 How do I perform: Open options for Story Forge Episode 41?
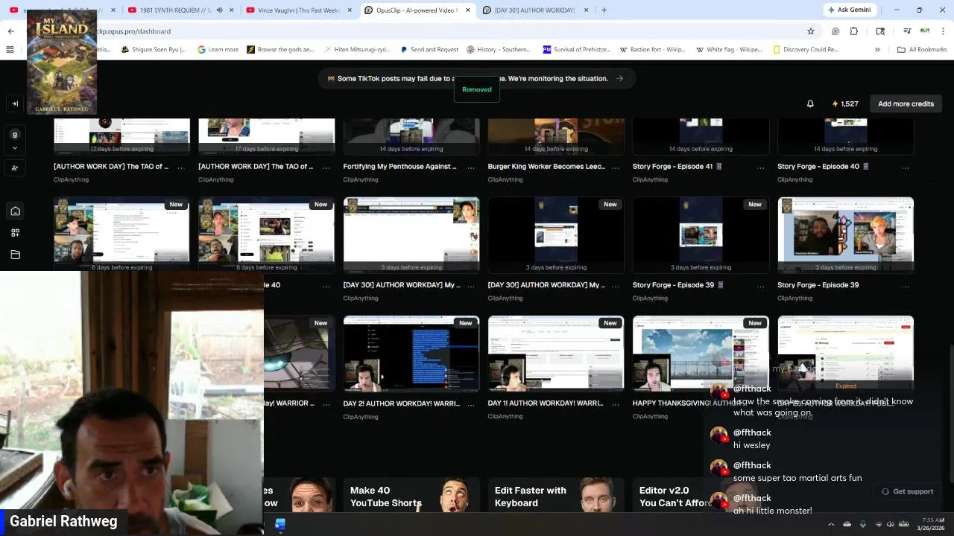point(760,167)
